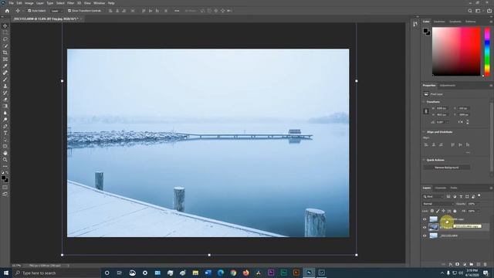The height and width of the screenshot is (278, 494).
Task: Lock all layer attributes icon
Action: (x=455, y=211)
